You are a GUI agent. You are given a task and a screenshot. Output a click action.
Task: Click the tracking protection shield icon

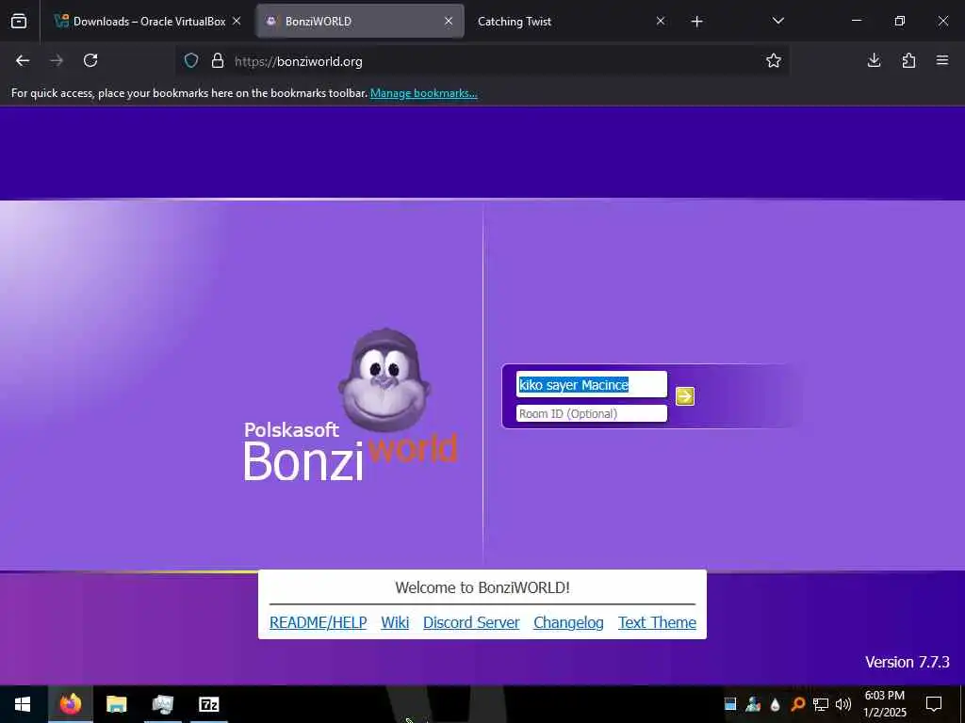click(x=191, y=60)
